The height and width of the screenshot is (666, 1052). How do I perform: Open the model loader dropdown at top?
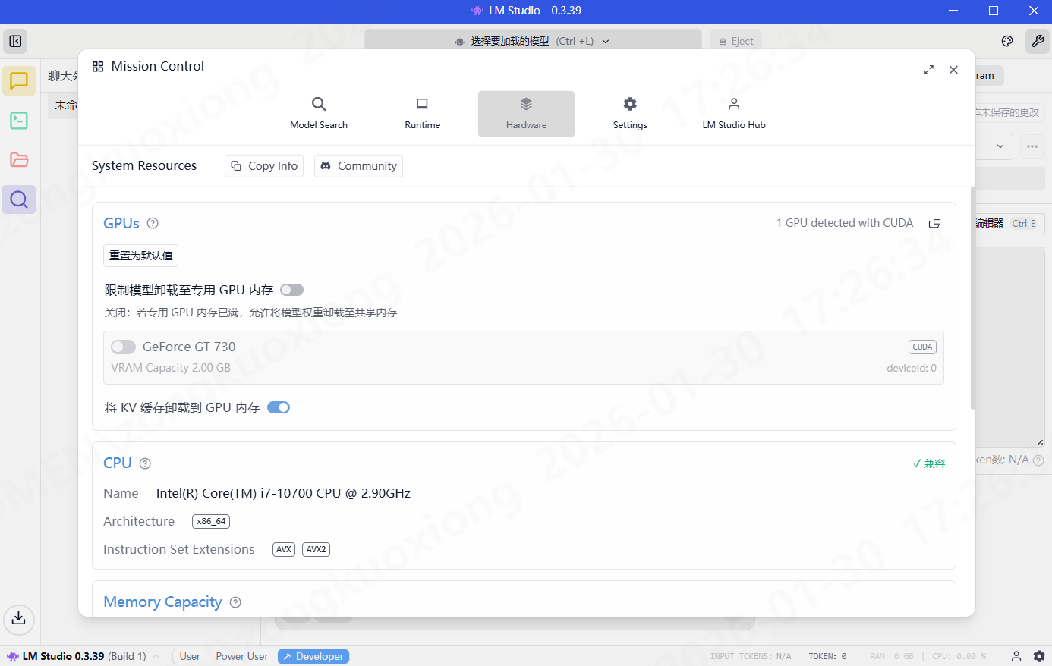533,41
